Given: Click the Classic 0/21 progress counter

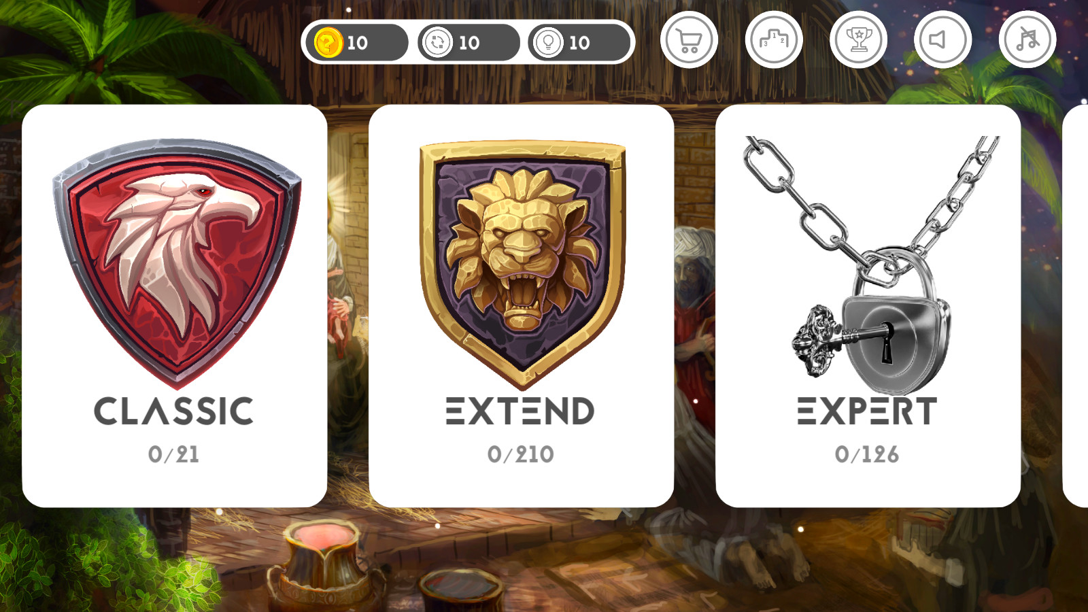Looking at the screenshot, I should click(x=174, y=454).
